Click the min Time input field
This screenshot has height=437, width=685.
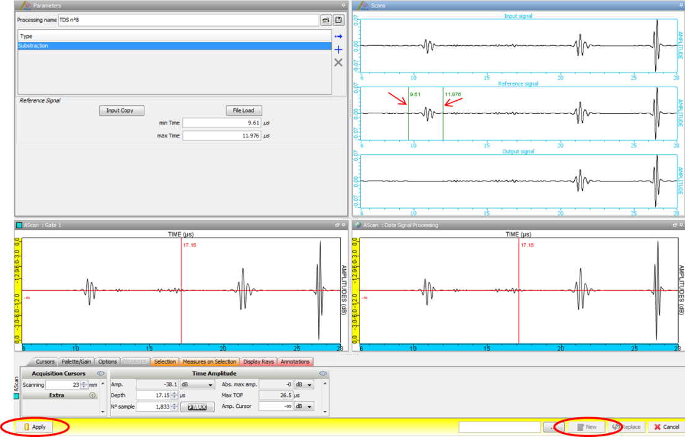(221, 123)
